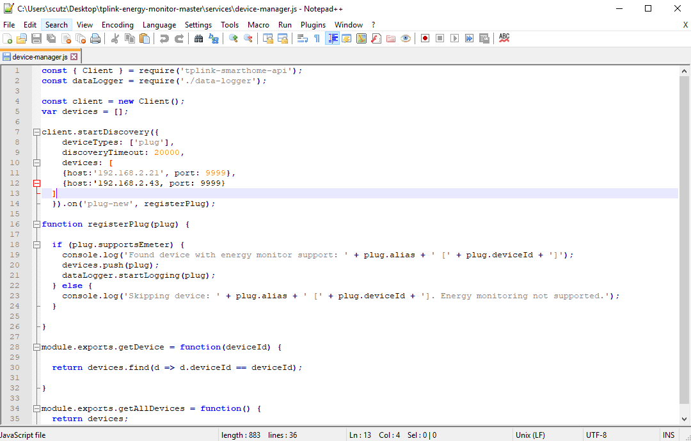Screen dimensions: 691x441
Task: Run macro multiple times
Action: pyautogui.click(x=469, y=38)
